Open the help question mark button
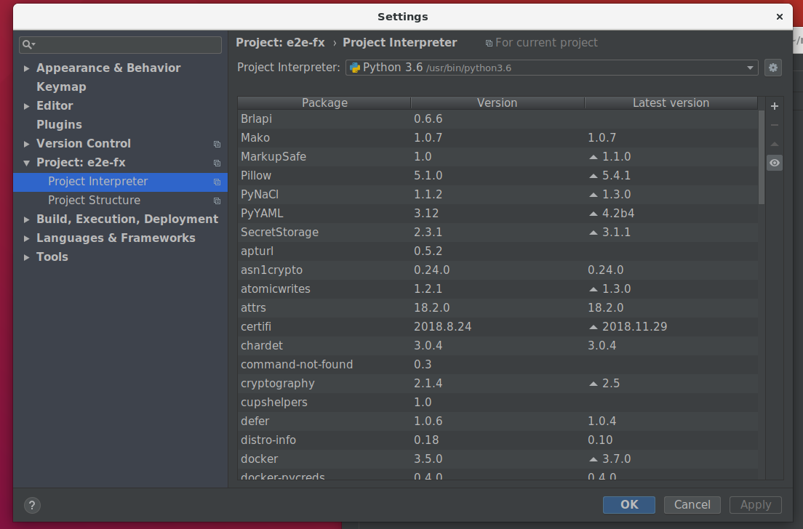This screenshot has width=803, height=529. 32,506
